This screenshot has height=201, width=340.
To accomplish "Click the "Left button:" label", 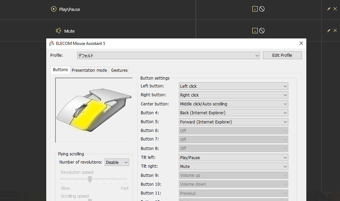I will 152,86.
